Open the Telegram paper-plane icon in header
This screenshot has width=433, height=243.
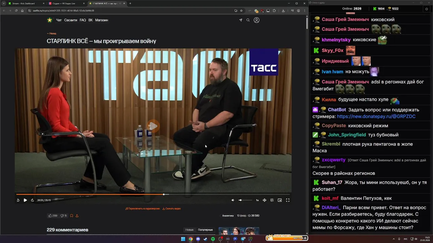(241, 20)
